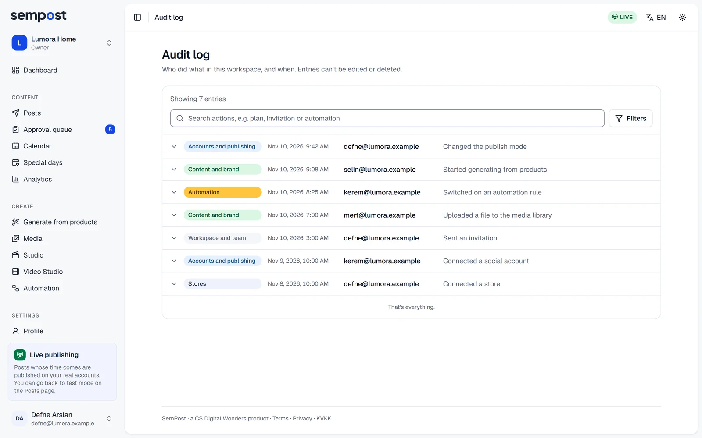This screenshot has height=438, width=702.
Task: Open the EN language selector
Action: click(656, 18)
